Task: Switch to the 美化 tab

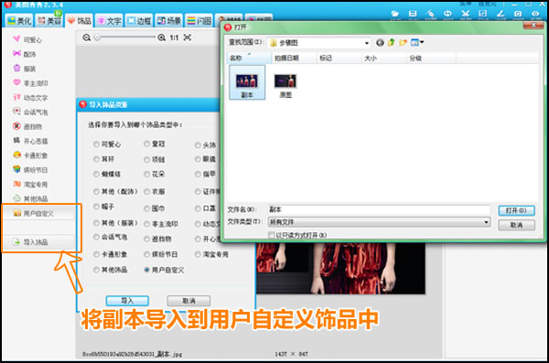Action: [19, 21]
